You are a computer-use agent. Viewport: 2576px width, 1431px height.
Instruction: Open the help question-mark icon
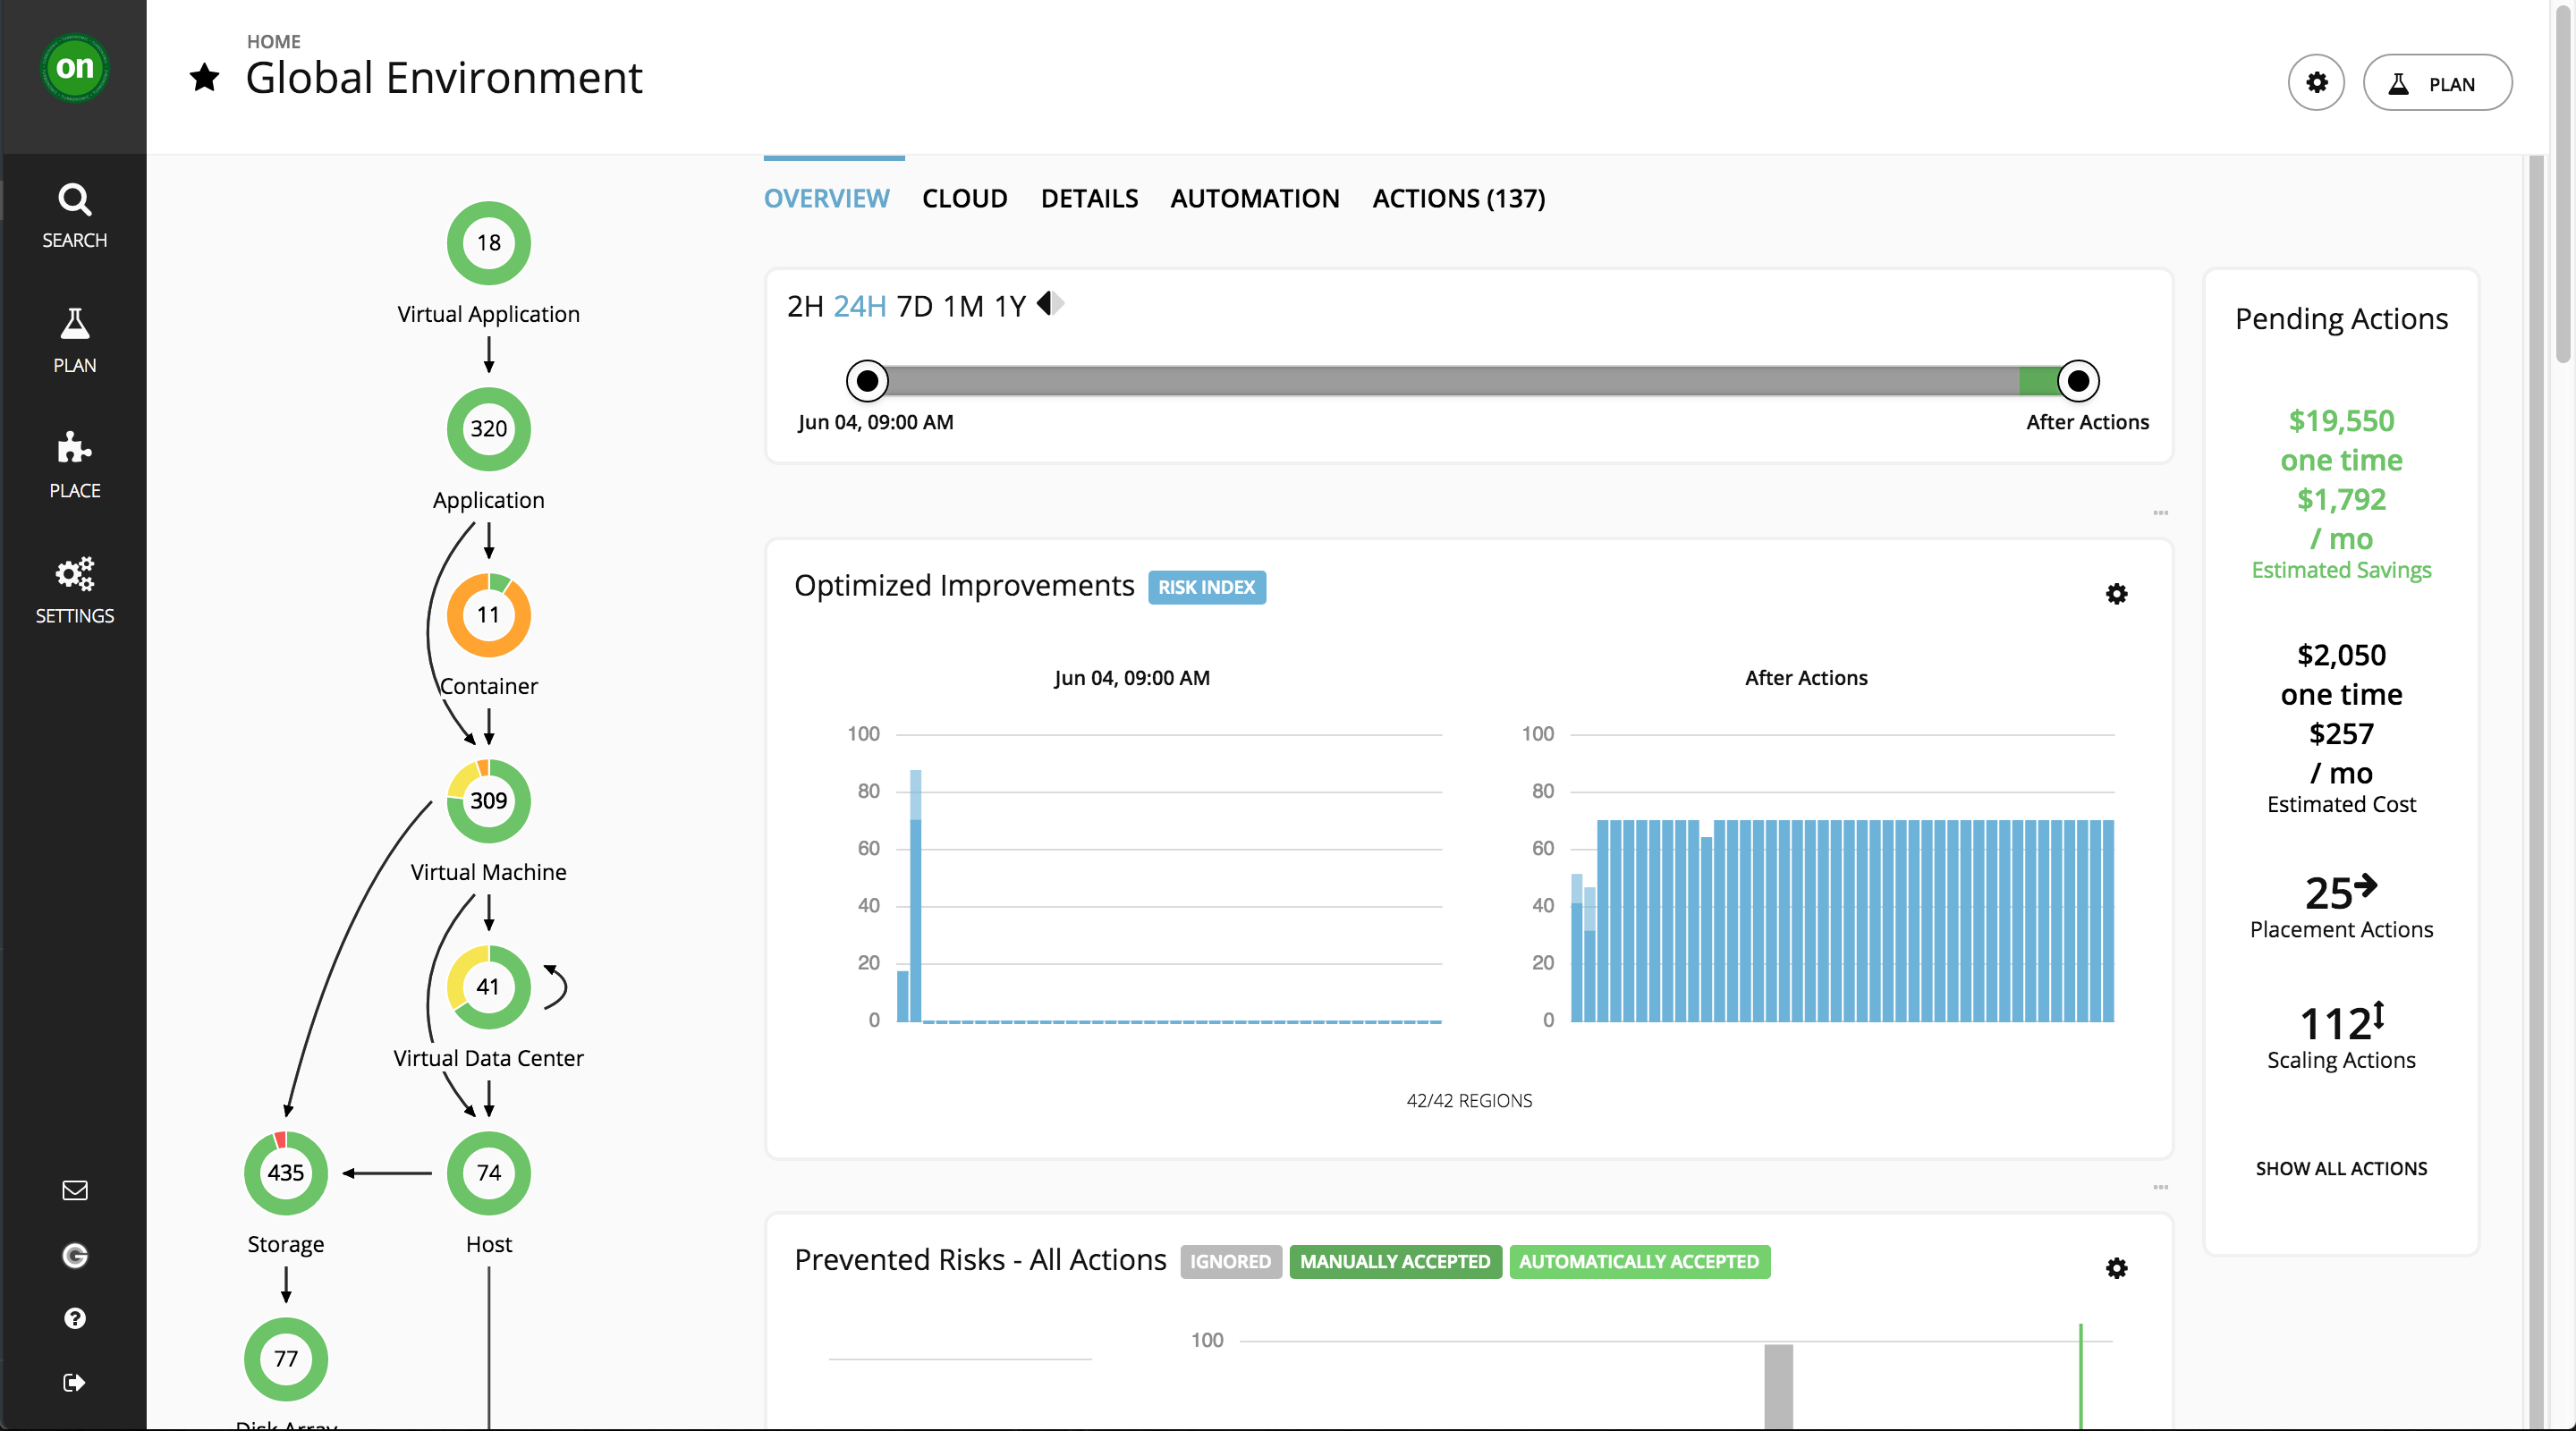coord(74,1318)
